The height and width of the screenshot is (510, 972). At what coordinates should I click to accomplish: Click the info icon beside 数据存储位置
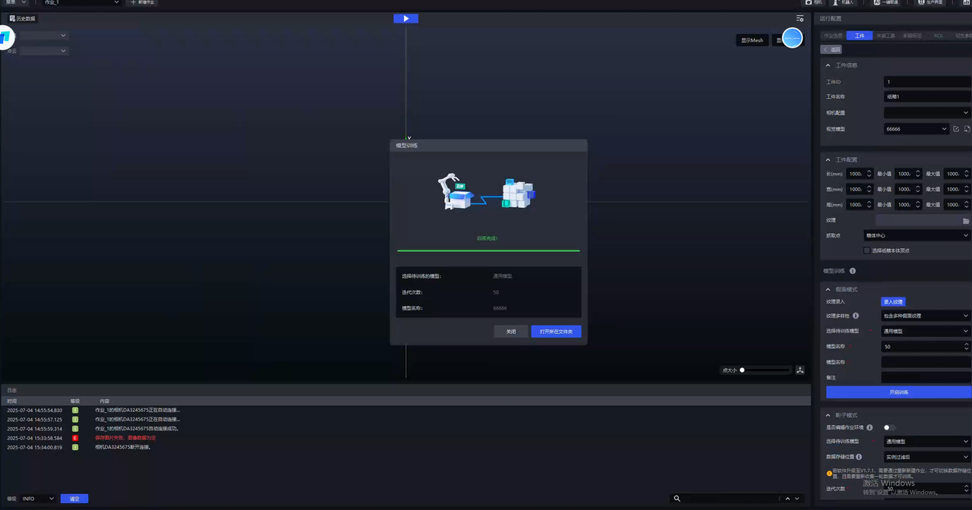(860, 457)
